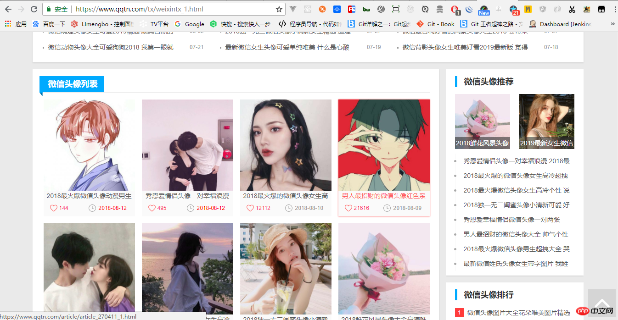Open the Vue devtools extension

point(293,9)
